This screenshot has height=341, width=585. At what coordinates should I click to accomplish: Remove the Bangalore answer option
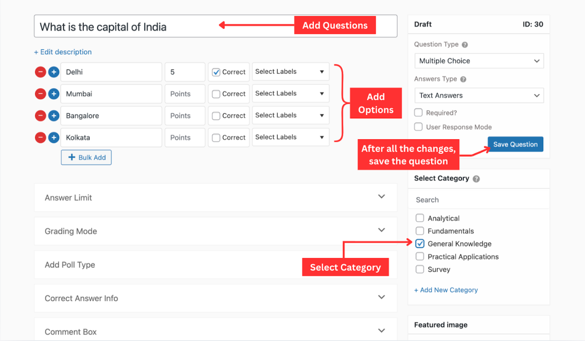(40, 115)
